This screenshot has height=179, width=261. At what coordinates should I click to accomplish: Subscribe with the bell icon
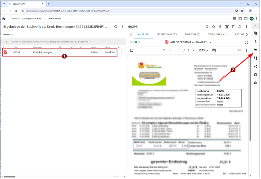(240, 27)
